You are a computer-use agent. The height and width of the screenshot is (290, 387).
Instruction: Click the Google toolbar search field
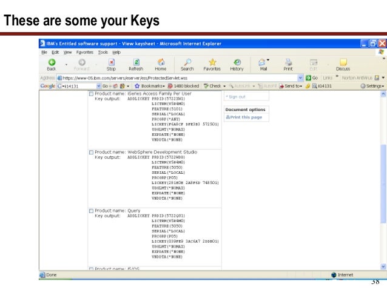[76, 86]
